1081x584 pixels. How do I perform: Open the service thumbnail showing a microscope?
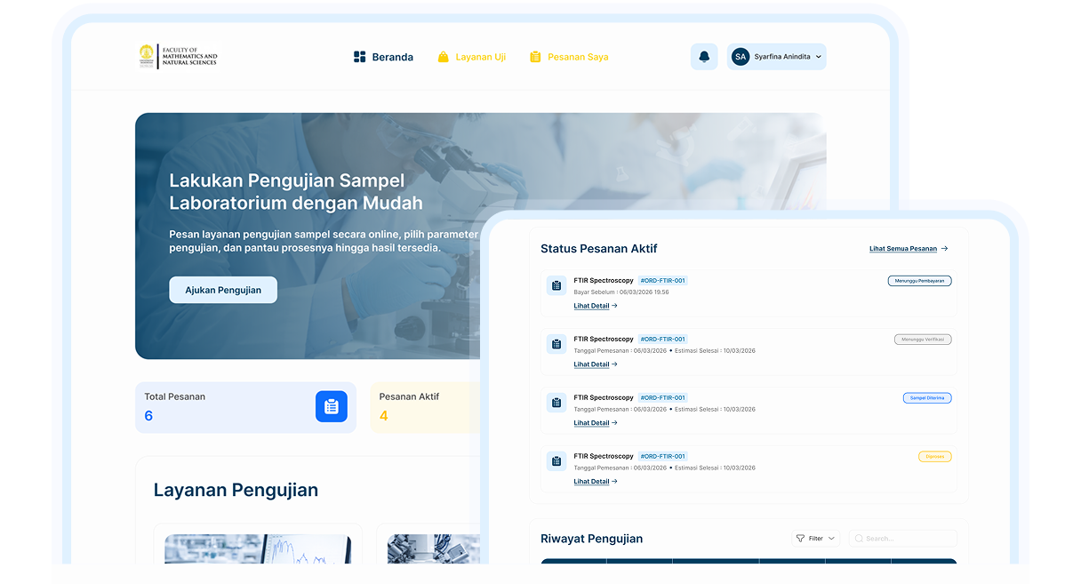pyautogui.click(x=435, y=549)
